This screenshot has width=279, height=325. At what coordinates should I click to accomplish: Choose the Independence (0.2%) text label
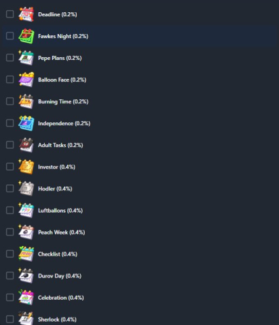64,123
